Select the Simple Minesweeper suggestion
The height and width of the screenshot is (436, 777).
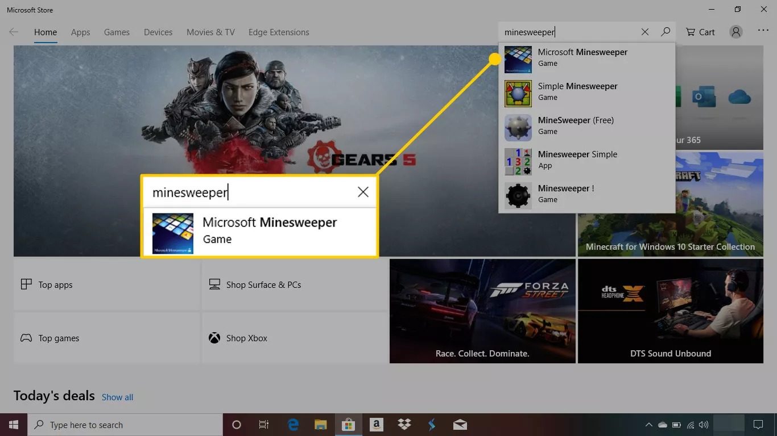point(587,94)
